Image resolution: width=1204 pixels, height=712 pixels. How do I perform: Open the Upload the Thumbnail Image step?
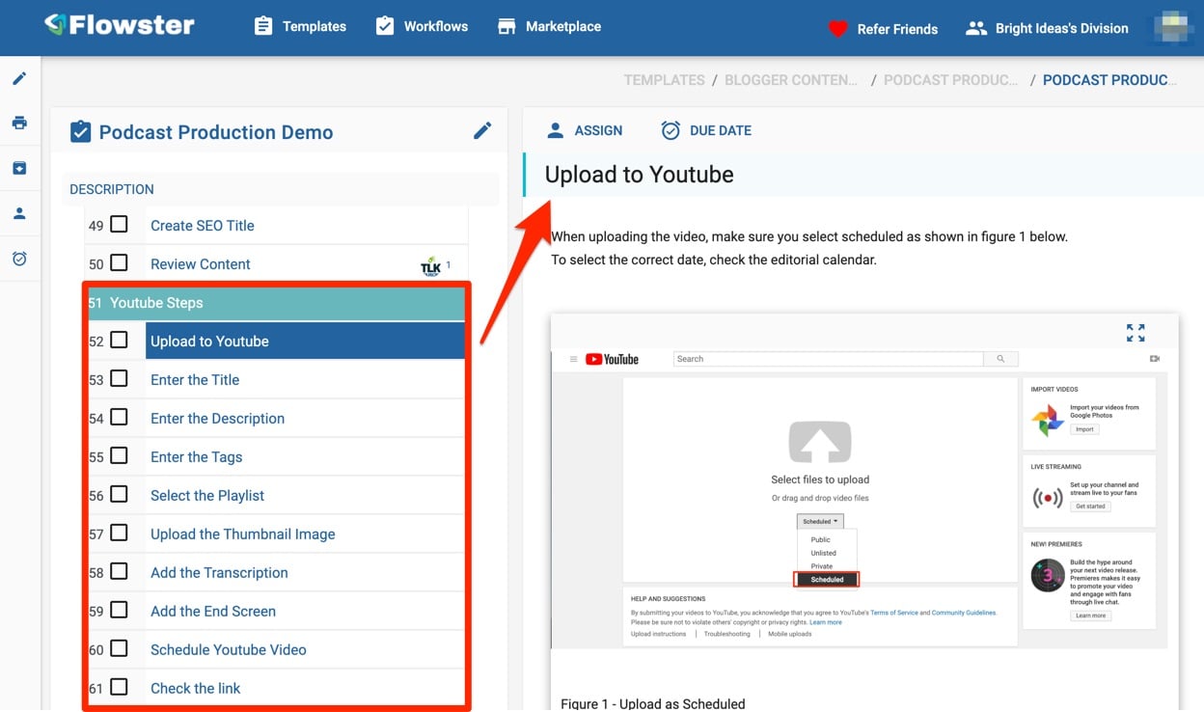tap(243, 534)
